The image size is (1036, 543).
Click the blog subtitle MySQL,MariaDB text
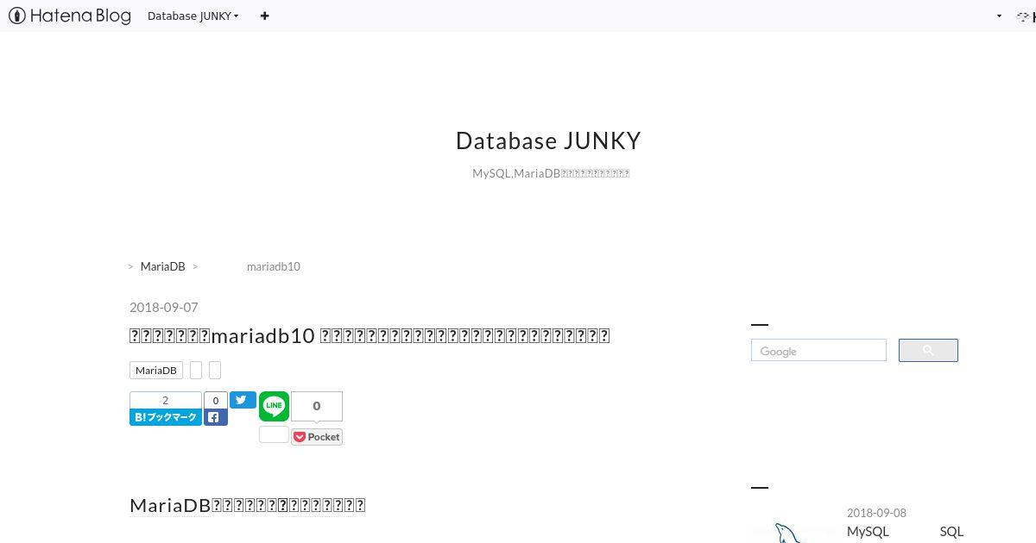point(551,173)
